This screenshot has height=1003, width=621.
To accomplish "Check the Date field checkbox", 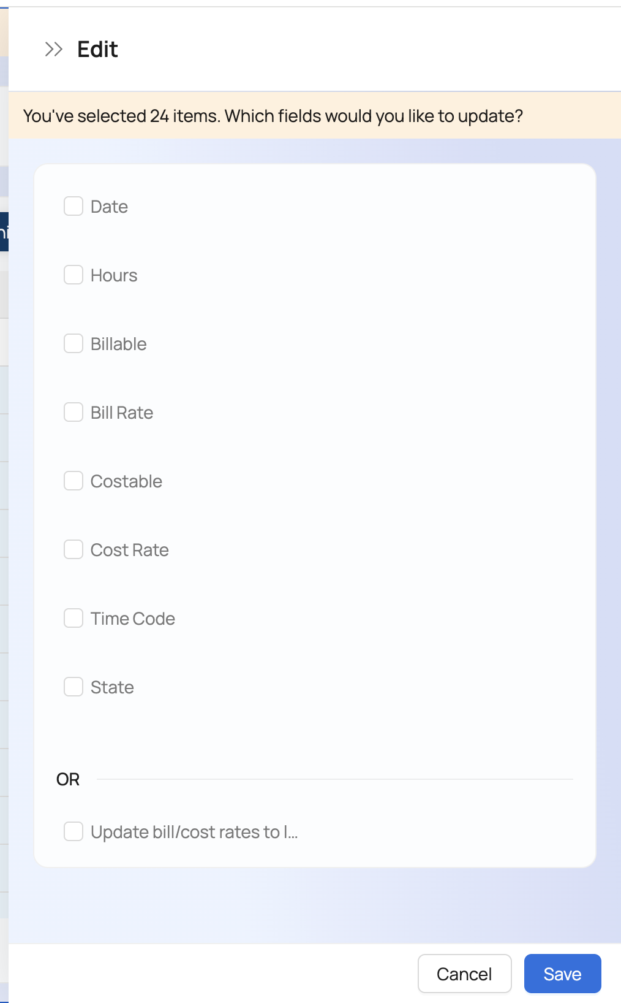I will pos(73,206).
